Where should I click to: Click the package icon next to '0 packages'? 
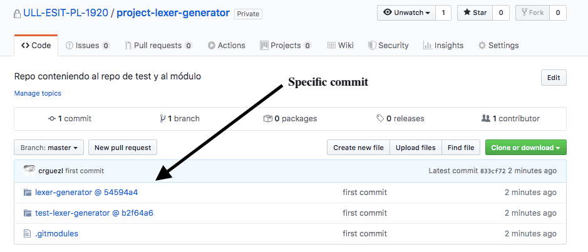coord(267,119)
